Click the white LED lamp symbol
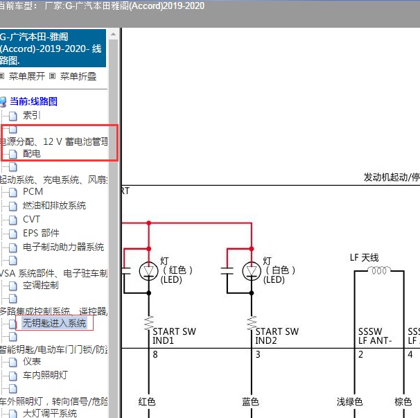This screenshot has height=418, width=420. 252,271
